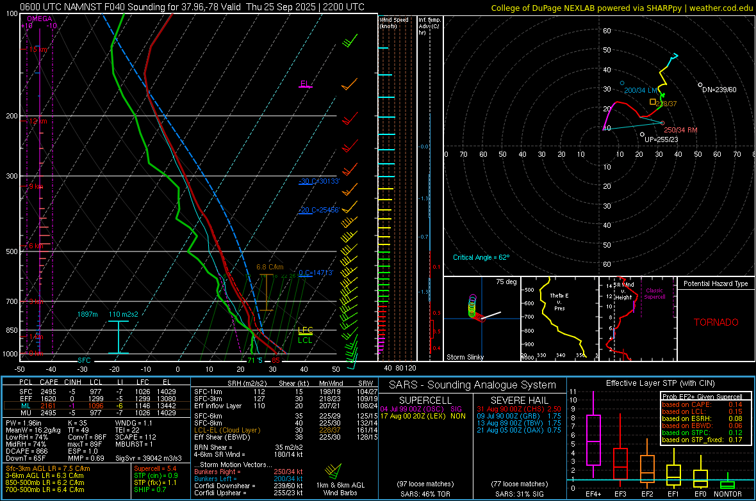This screenshot has width=756, height=501.
Task: Click the College of DuPage NEXLAB credit text
Action: (x=621, y=8)
